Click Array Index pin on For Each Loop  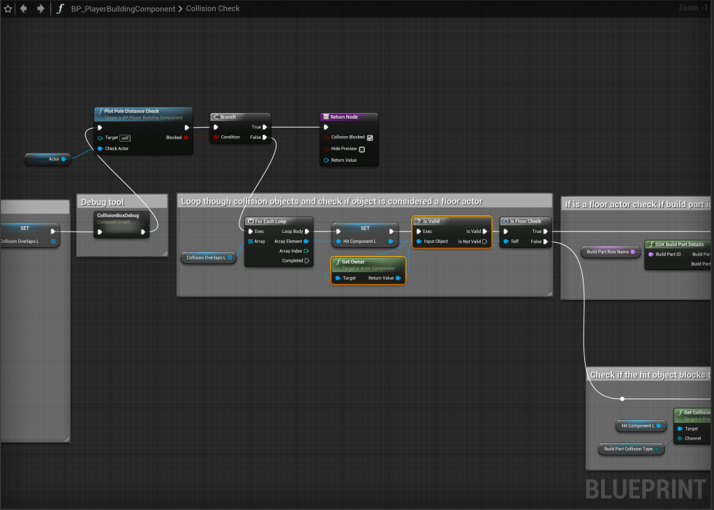[306, 251]
